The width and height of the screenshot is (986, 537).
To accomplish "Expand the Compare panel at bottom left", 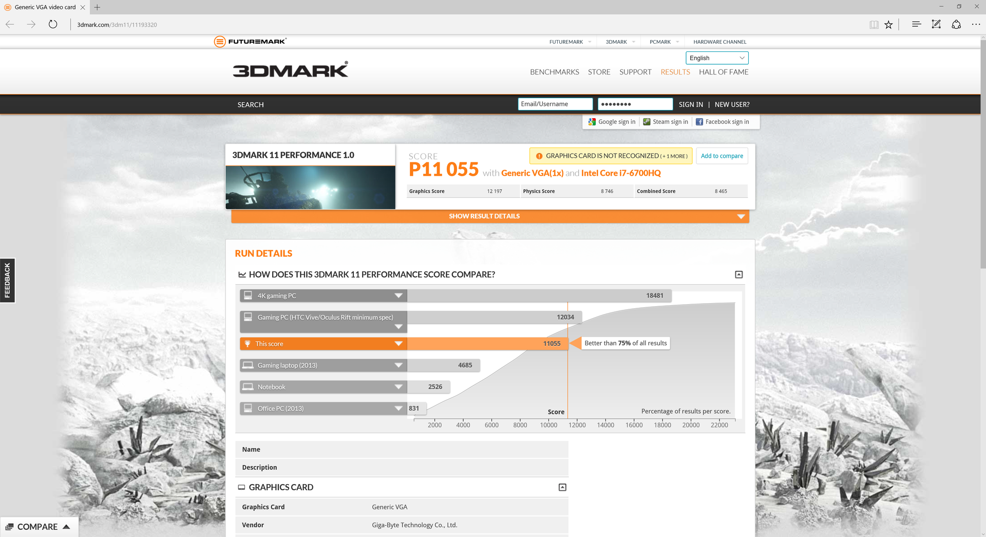I will click(x=39, y=527).
